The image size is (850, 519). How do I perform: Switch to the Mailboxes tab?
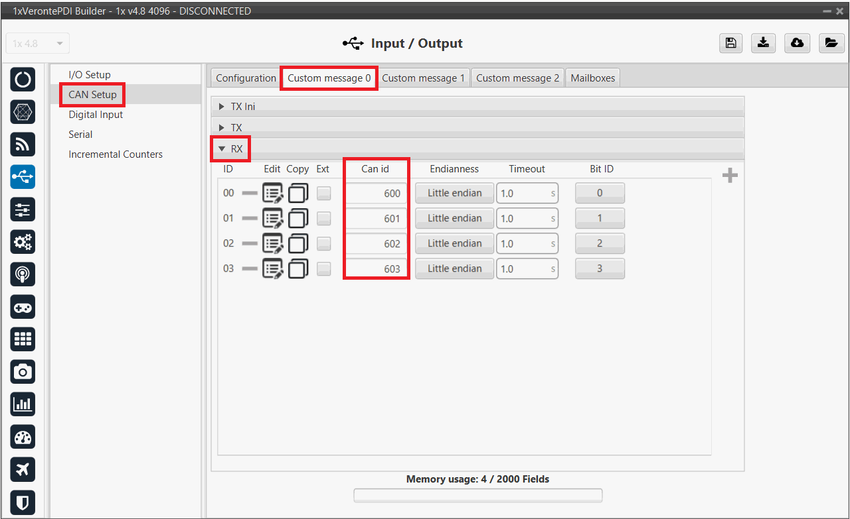click(593, 78)
